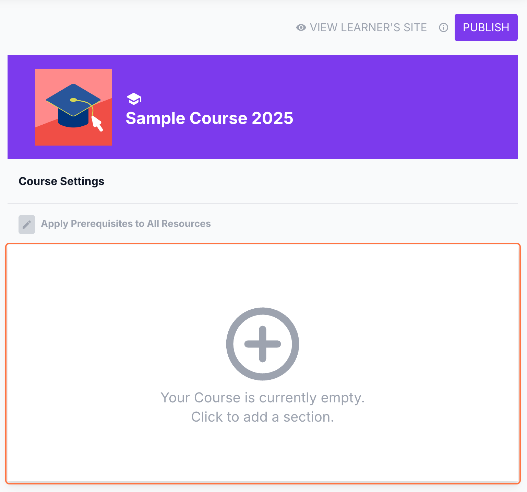Select the course thumbnail image
Image resolution: width=527 pixels, height=492 pixels.
[73, 107]
